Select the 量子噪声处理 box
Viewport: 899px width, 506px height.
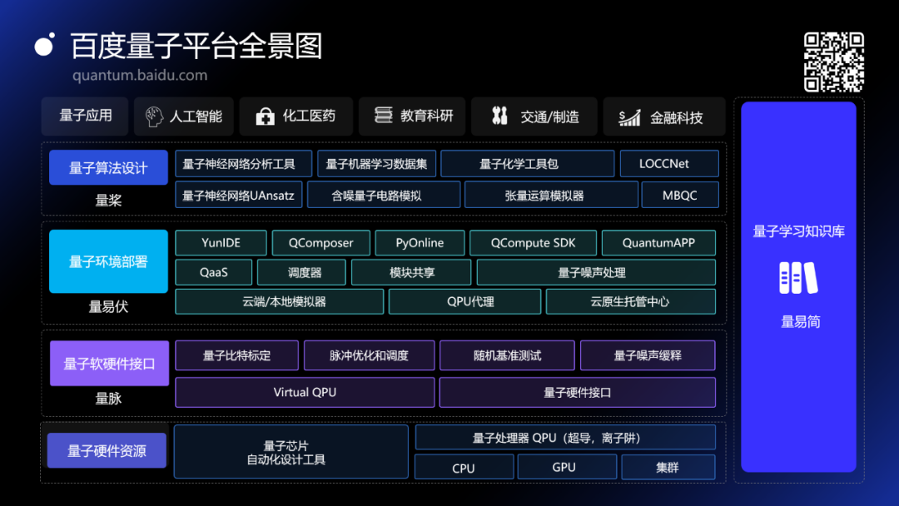tap(596, 272)
